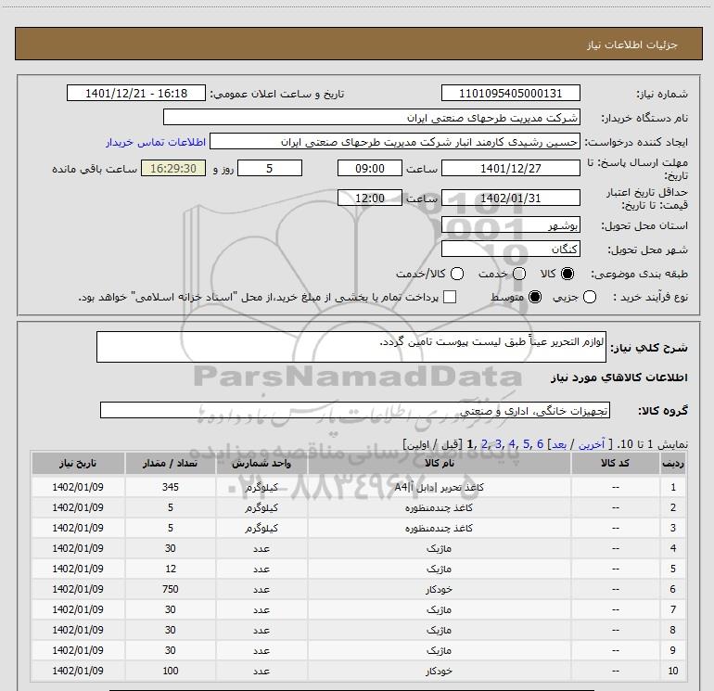Click date 1402/01/09 in row 9
The width and height of the screenshot is (714, 691).
[78, 650]
